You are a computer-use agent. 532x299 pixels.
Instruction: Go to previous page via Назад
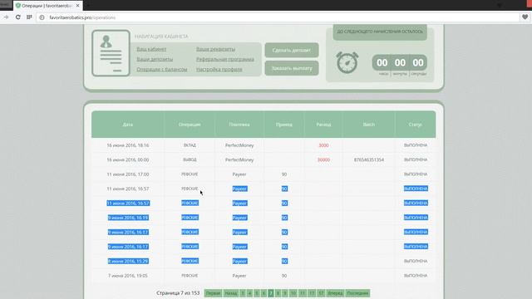click(231, 293)
